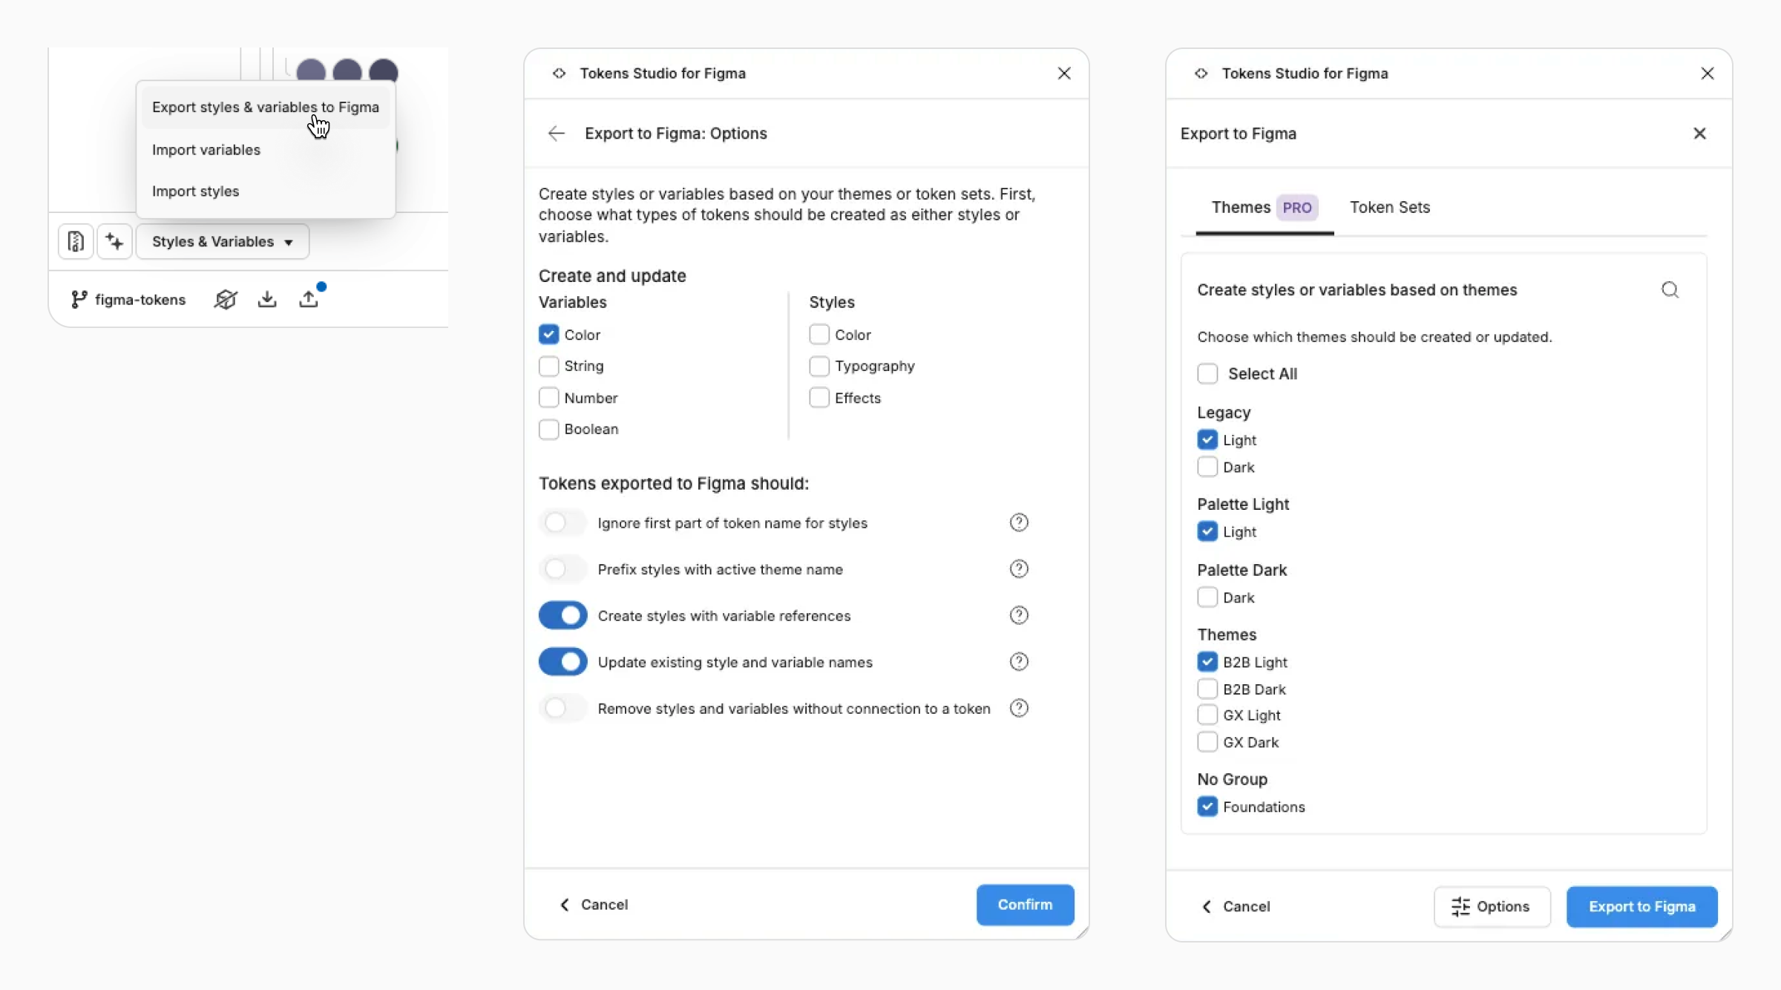Click the hidden-styles cube icon in the sync bar
This screenshot has width=1781, height=990.
pyautogui.click(x=225, y=298)
